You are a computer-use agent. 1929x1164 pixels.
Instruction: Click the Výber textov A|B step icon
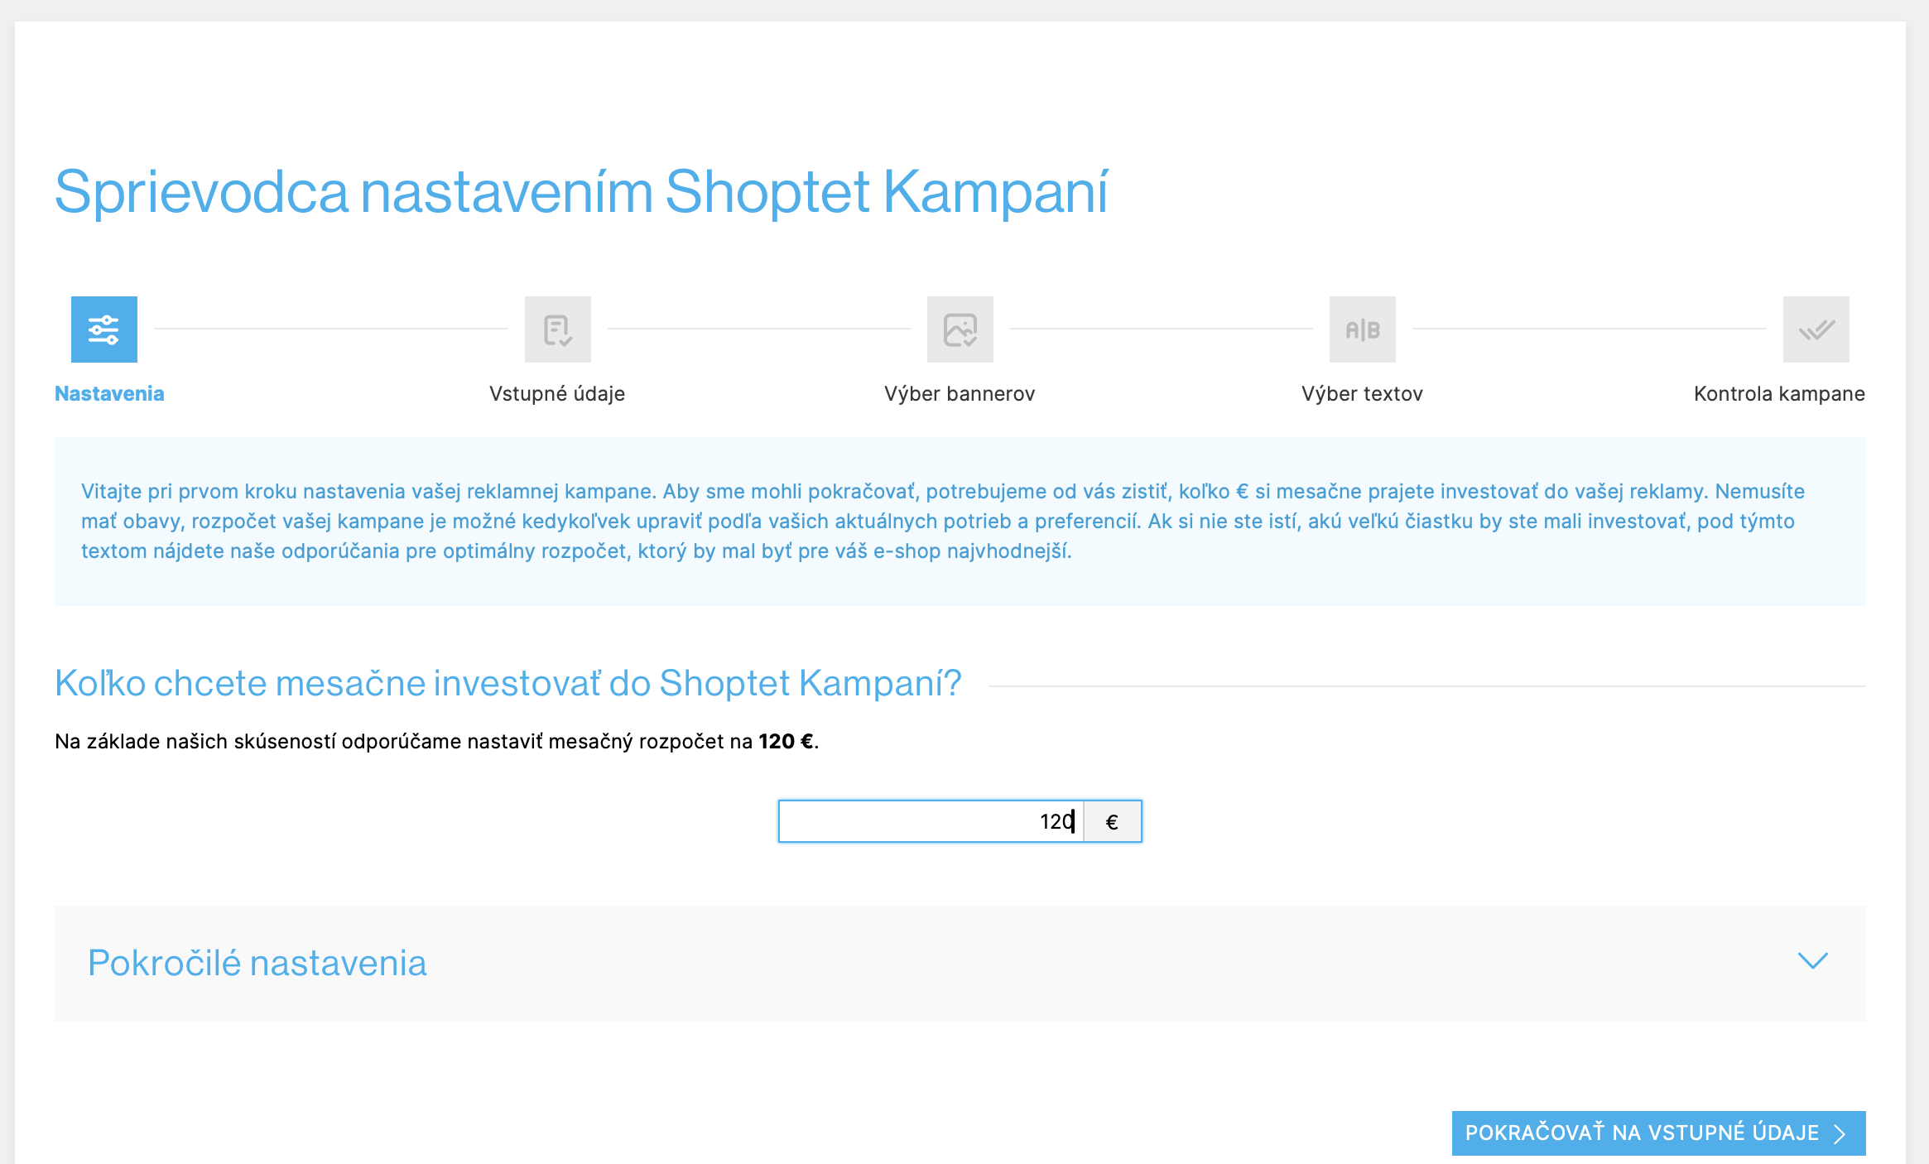(1363, 329)
